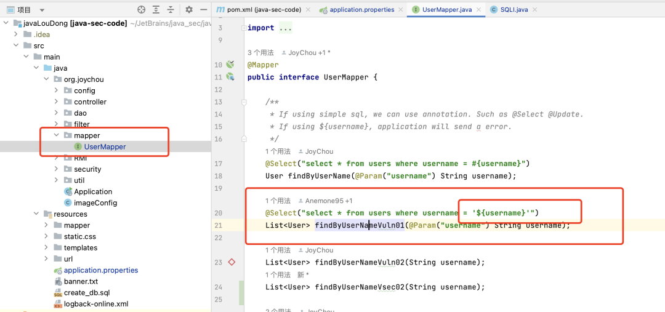The image size is (665, 312).
Task: Click the collapse all icon in project panel
Action: pos(170,9)
